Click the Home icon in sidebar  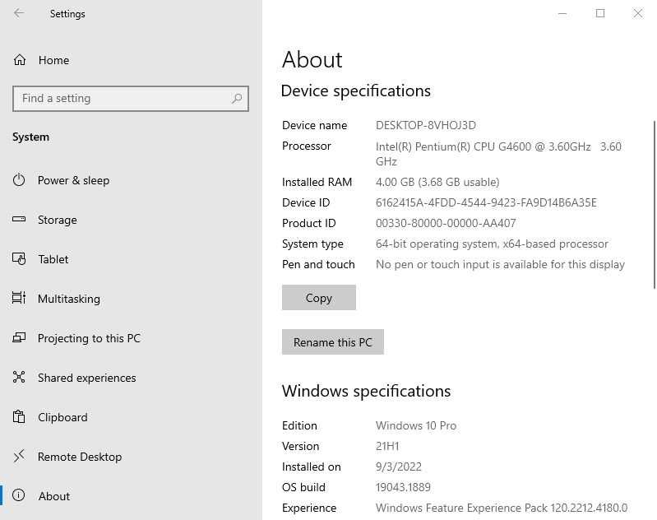(x=20, y=60)
